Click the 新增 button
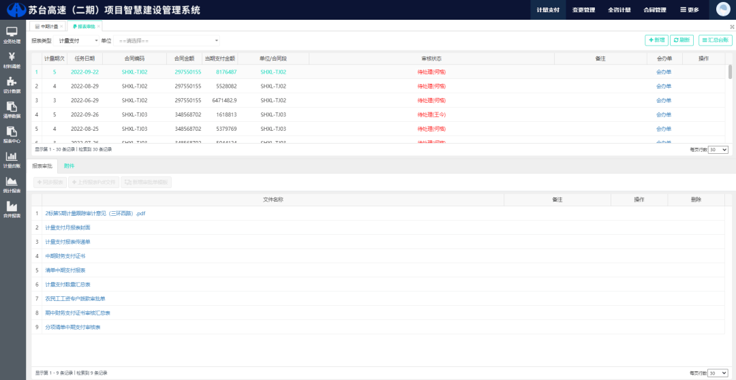The width and height of the screenshot is (736, 380). pos(657,40)
